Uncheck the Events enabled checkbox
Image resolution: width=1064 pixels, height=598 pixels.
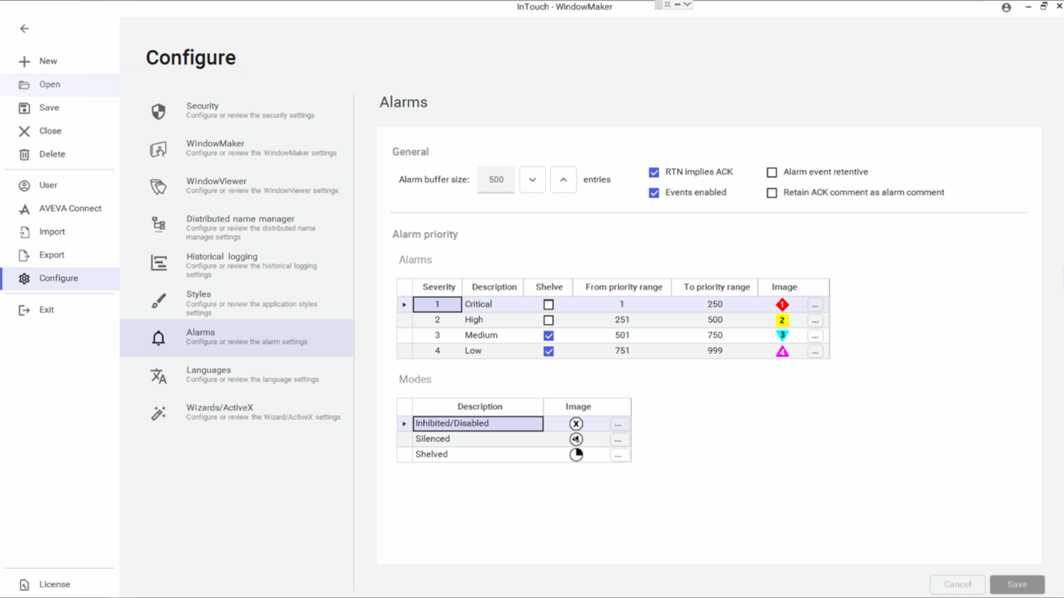[x=654, y=193]
